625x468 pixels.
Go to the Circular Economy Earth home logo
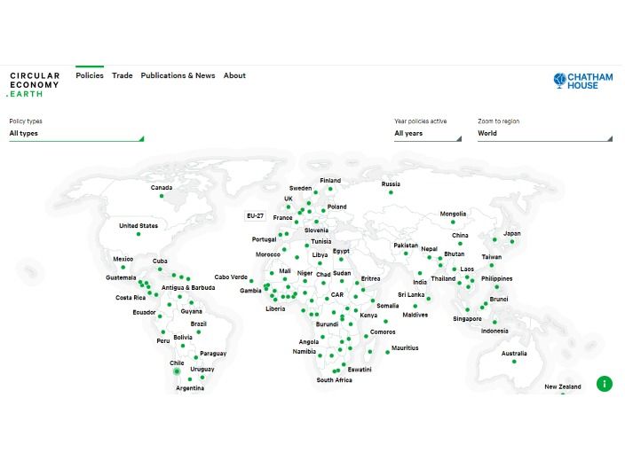pos(34,84)
